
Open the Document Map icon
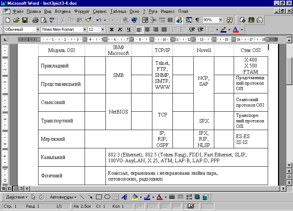click(x=189, y=20)
